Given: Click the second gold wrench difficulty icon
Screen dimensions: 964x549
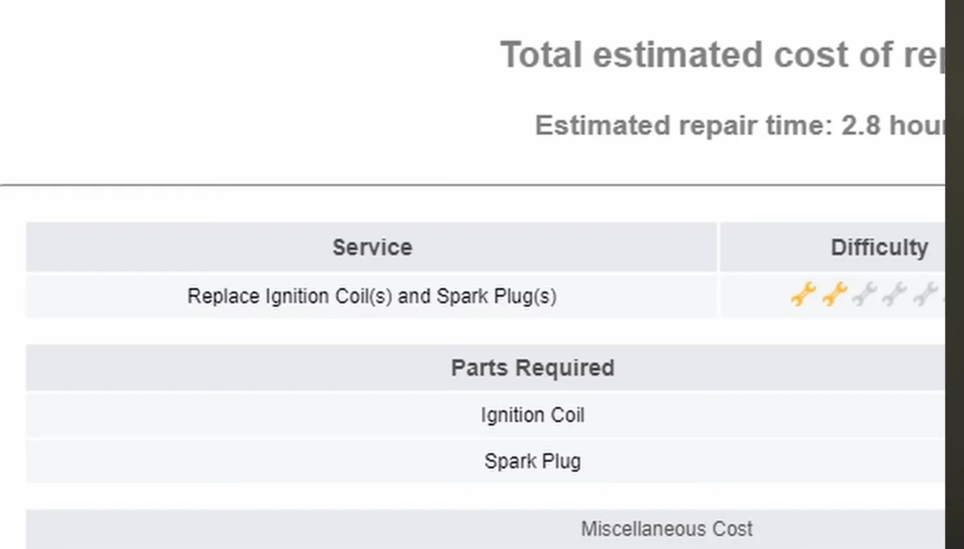Looking at the screenshot, I should click(835, 295).
